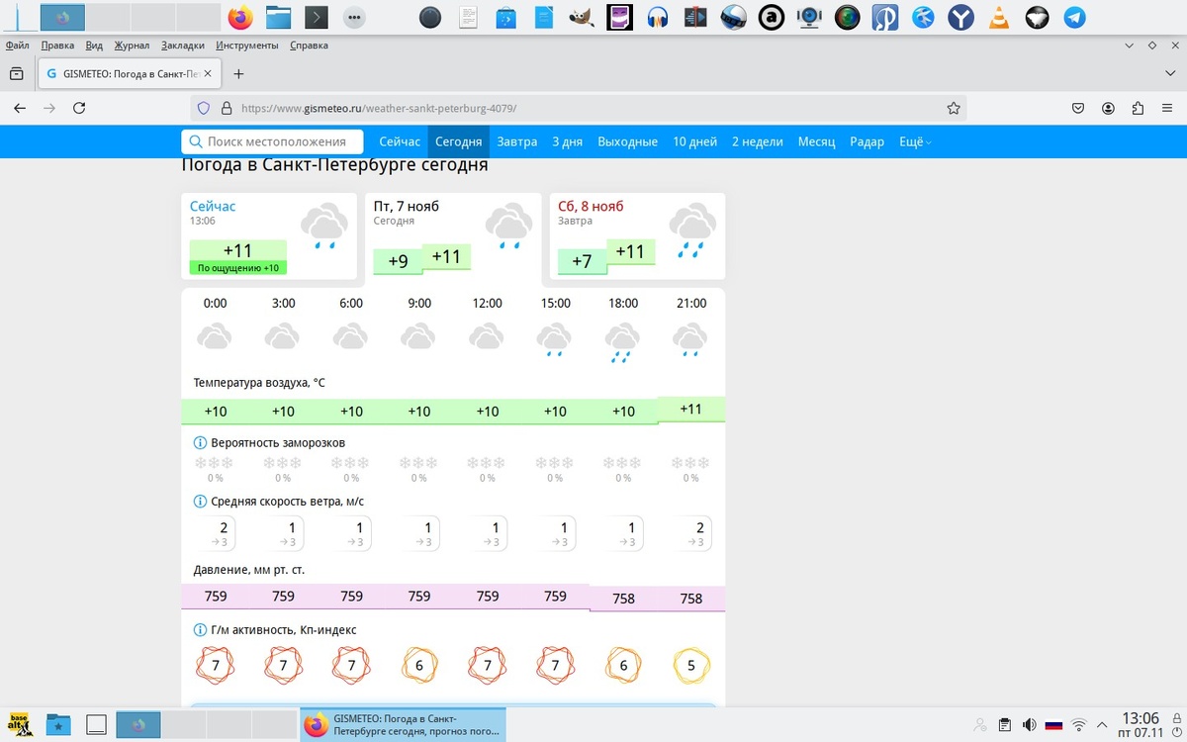Open the Справка menu

tap(309, 46)
